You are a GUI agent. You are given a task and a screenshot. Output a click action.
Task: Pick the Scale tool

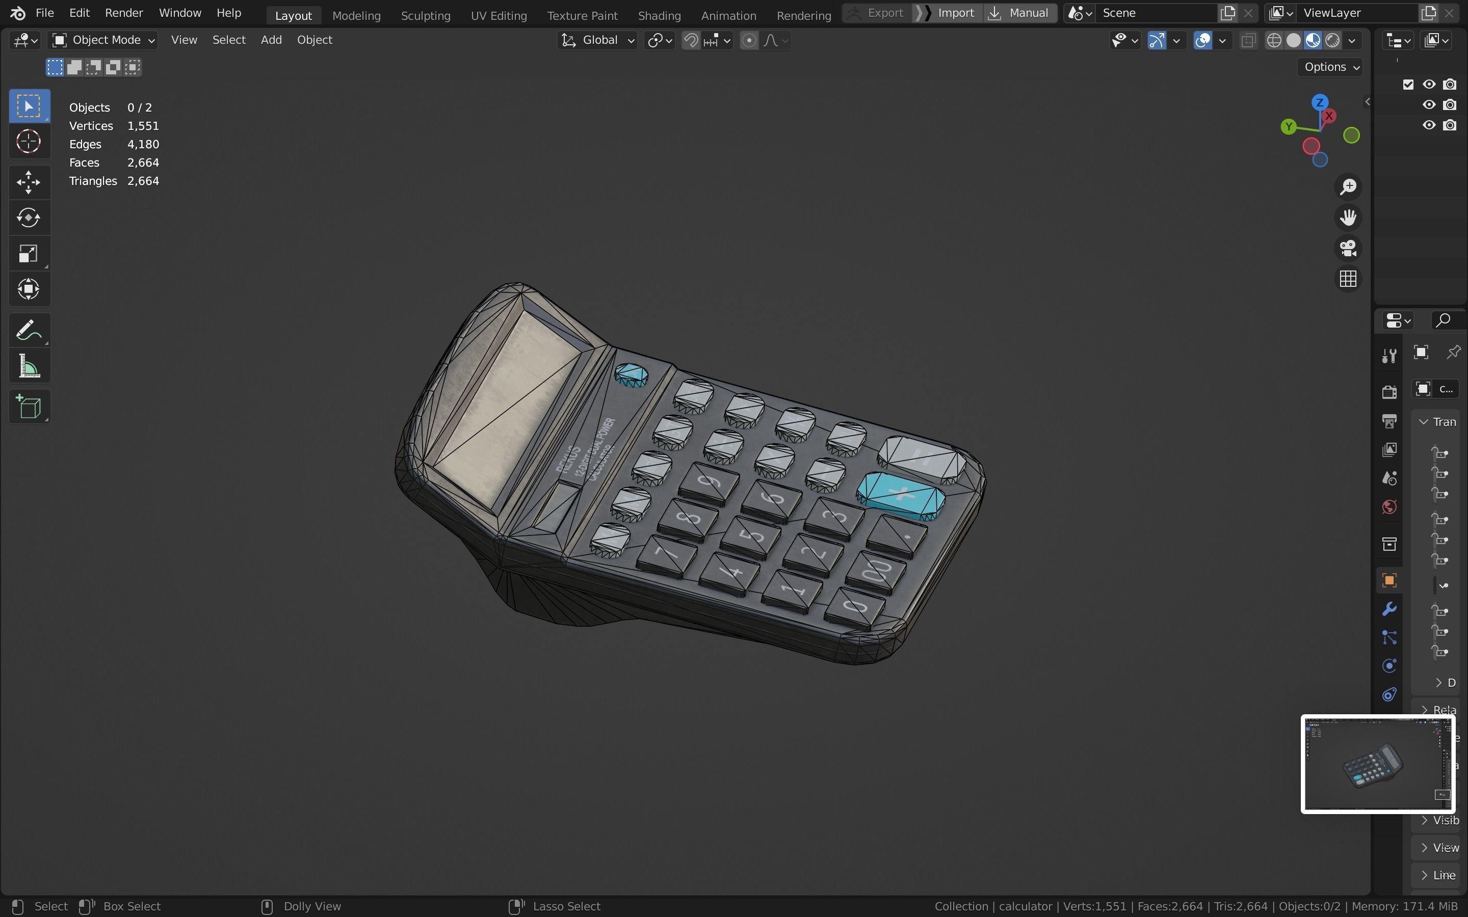[29, 254]
